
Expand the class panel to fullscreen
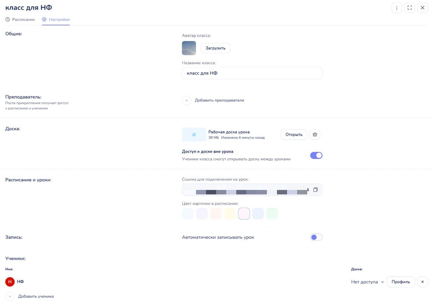click(x=409, y=8)
